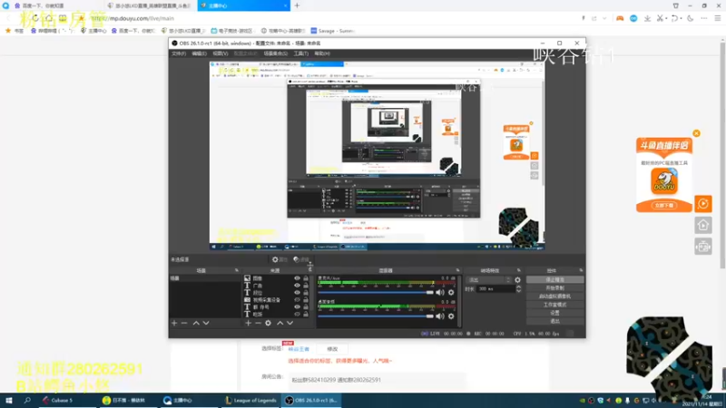
Task: Lock the 视频采集设备 source
Action: [306, 300]
